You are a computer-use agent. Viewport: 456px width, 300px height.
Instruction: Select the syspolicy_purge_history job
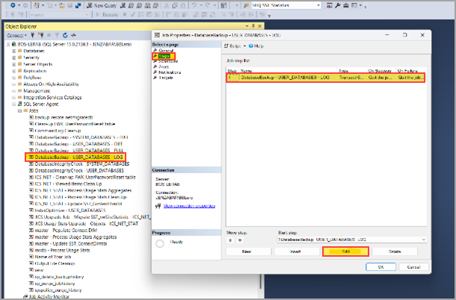tap(58, 290)
